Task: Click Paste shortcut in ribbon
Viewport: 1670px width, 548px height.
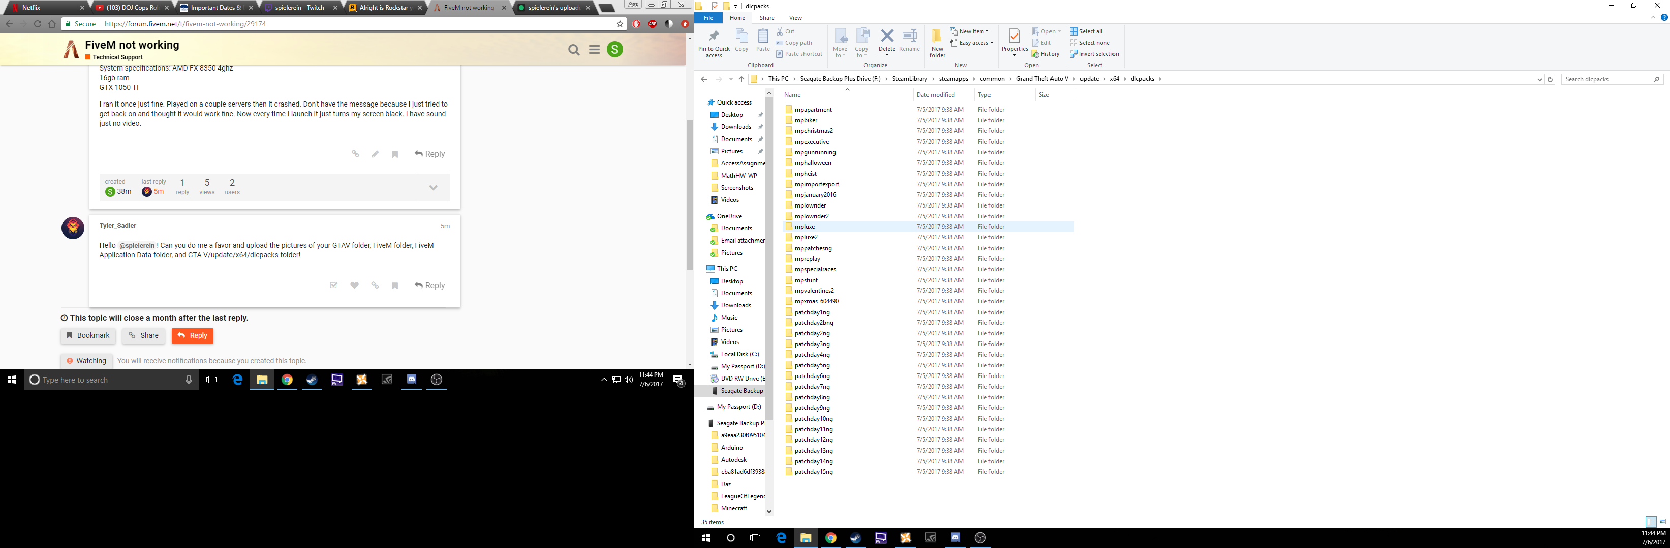Action: [799, 54]
